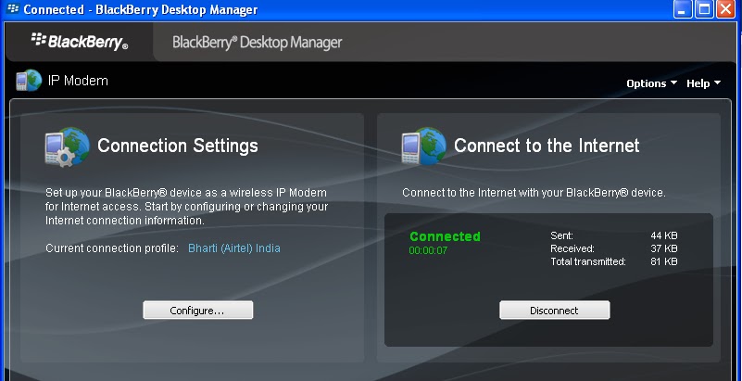This screenshot has width=742, height=381.
Task: Click the Connect to the Internet globe icon
Action: coord(423,146)
